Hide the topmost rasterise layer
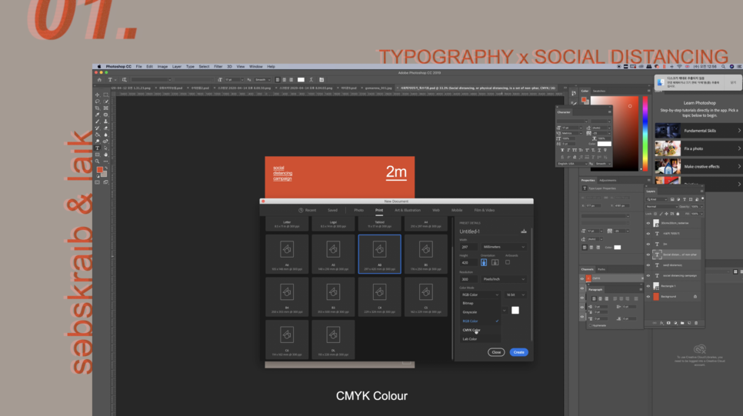The height and width of the screenshot is (416, 743). tap(648, 223)
